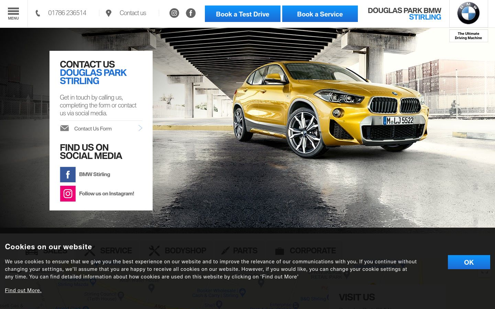The image size is (495, 309).
Task: Open the Contact us header link
Action: (133, 13)
